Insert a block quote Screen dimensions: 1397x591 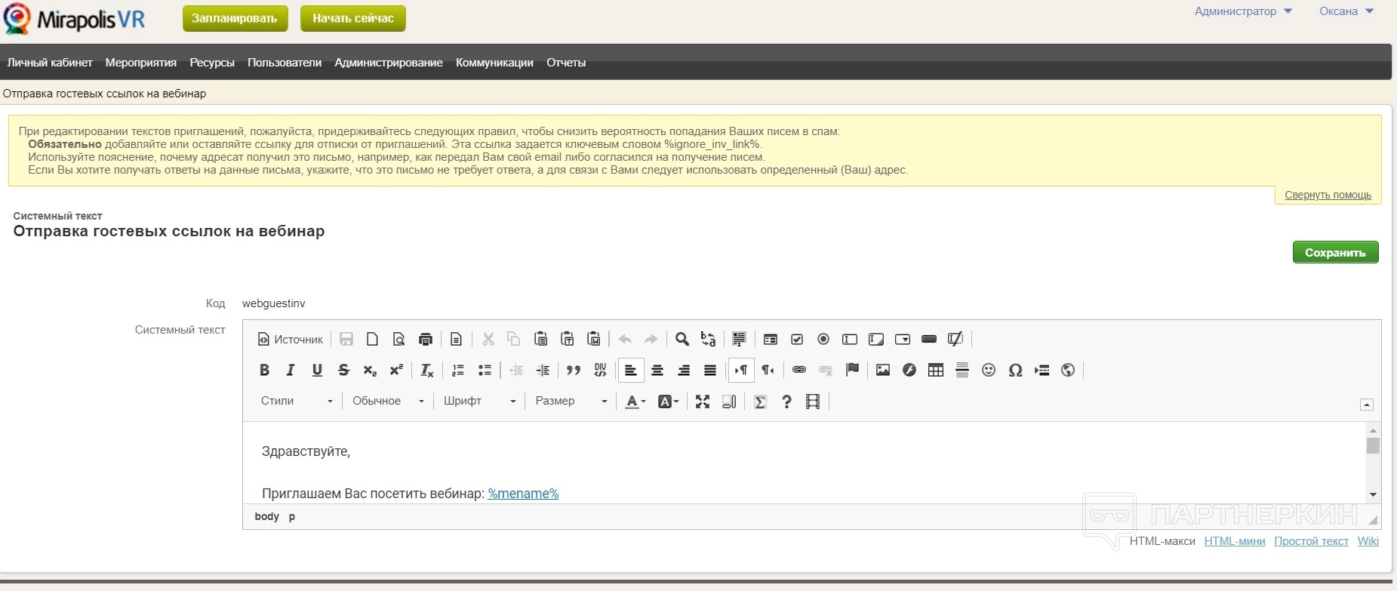click(574, 370)
